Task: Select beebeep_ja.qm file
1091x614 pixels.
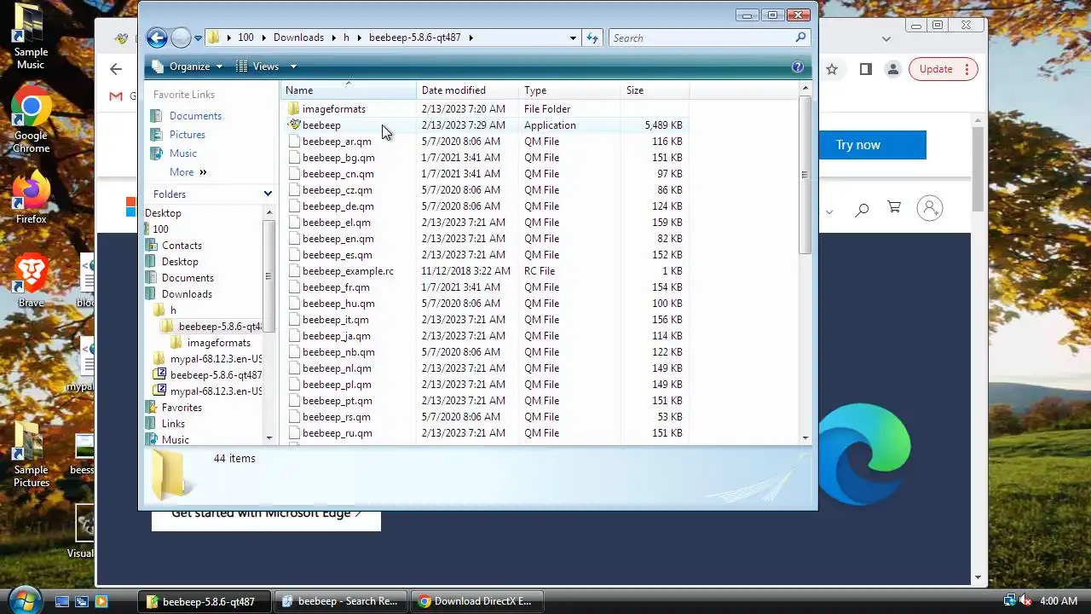Action: (336, 336)
